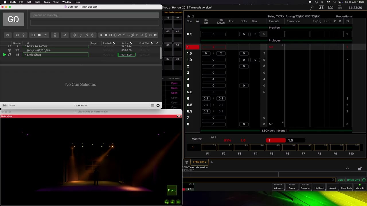Add a Fade cue in QLab toolbar
This screenshot has width=367, height=206.
[65, 35]
